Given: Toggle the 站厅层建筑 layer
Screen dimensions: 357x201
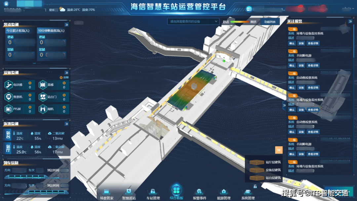Looking at the screenshot, I should click(x=265, y=162).
